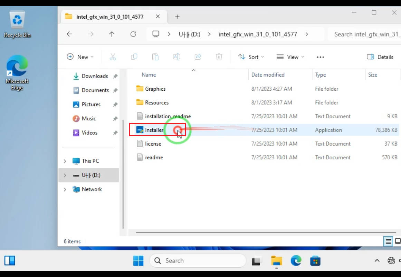Click the Copy icon in toolbar
This screenshot has height=277, width=401.
(x=134, y=57)
